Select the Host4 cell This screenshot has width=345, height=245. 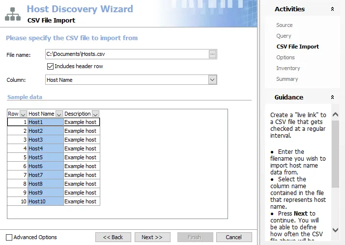[x=46, y=148]
